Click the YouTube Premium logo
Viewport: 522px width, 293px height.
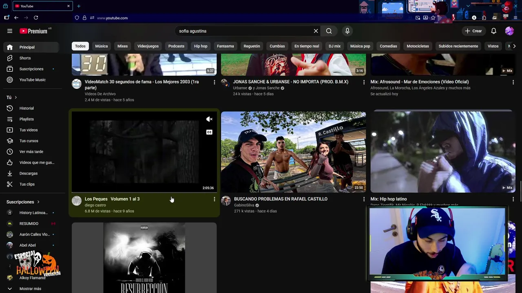(34, 31)
